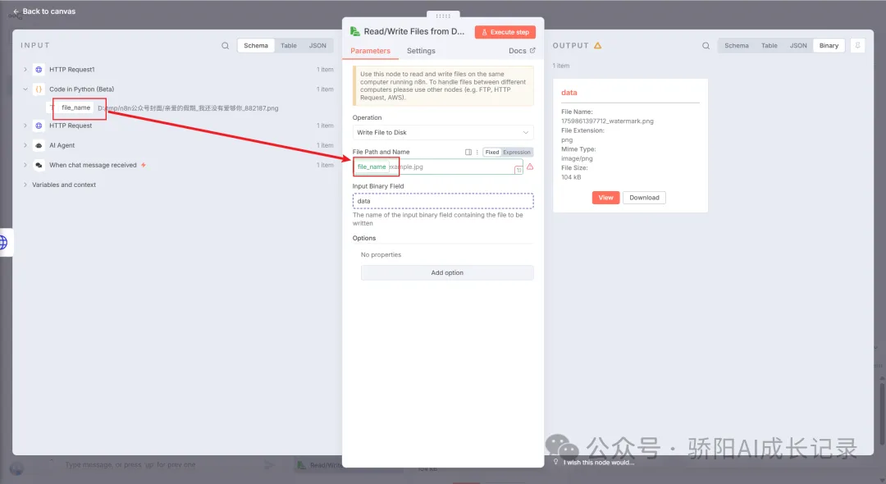Click the Execute step button
The height and width of the screenshot is (484, 886).
click(x=505, y=32)
